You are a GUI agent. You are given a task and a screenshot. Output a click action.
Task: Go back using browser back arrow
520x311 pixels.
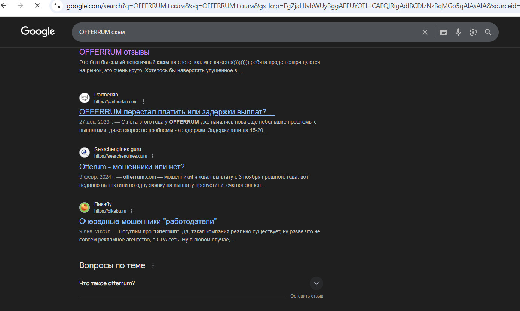[x=4, y=6]
